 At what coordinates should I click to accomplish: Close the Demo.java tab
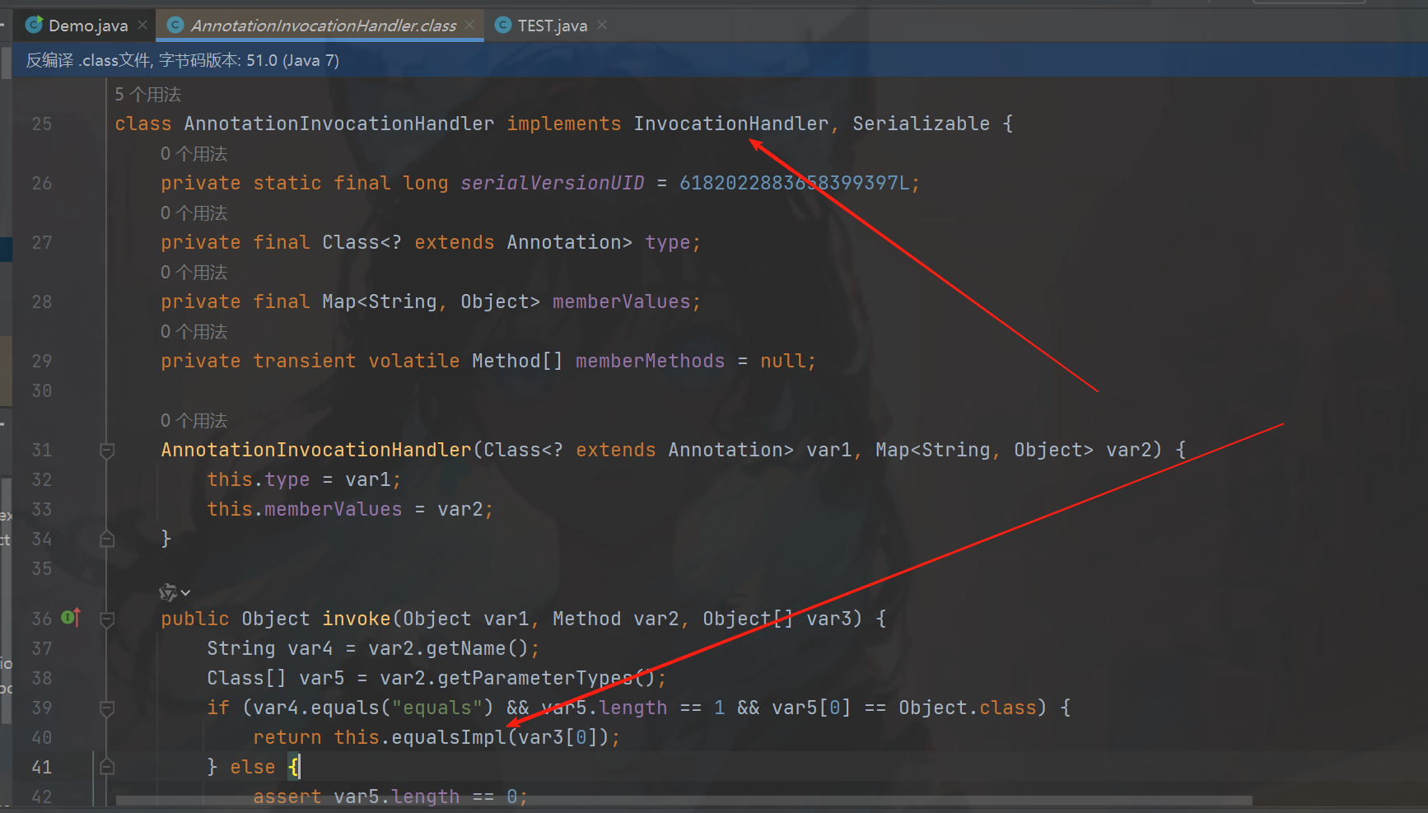[x=142, y=26]
